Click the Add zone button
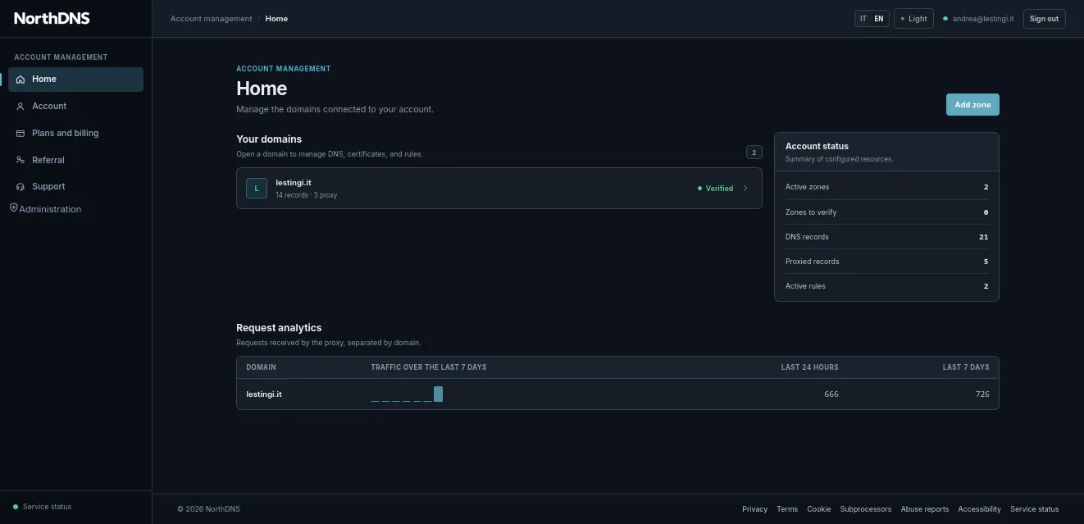Image resolution: width=1084 pixels, height=524 pixels. [972, 105]
